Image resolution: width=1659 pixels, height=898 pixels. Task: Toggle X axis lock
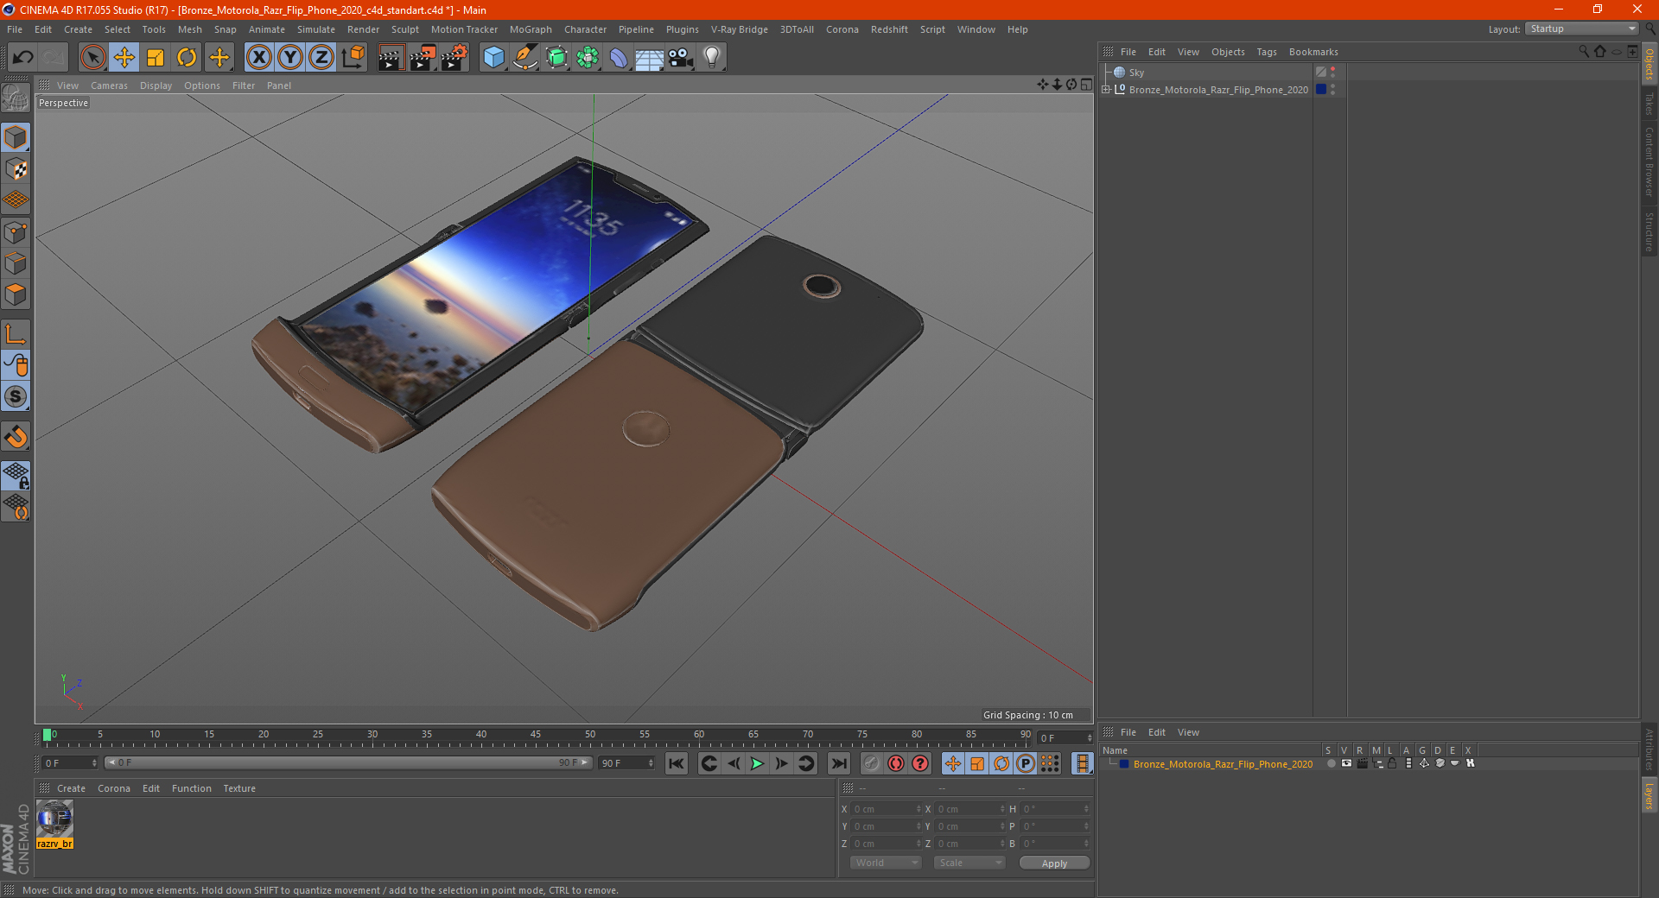pos(258,58)
